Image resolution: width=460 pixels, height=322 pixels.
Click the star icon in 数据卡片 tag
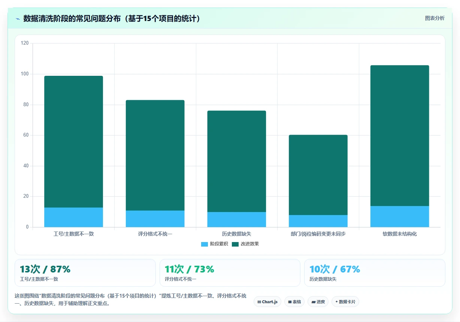(336, 302)
